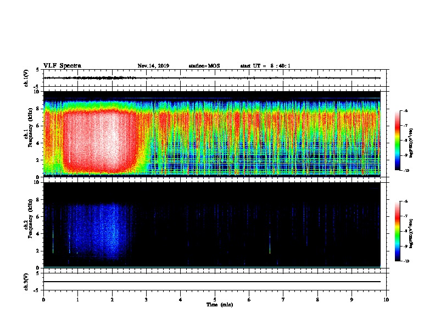Click the ch.3 flat voltage trace
The image size is (435, 336).
click(x=212, y=282)
